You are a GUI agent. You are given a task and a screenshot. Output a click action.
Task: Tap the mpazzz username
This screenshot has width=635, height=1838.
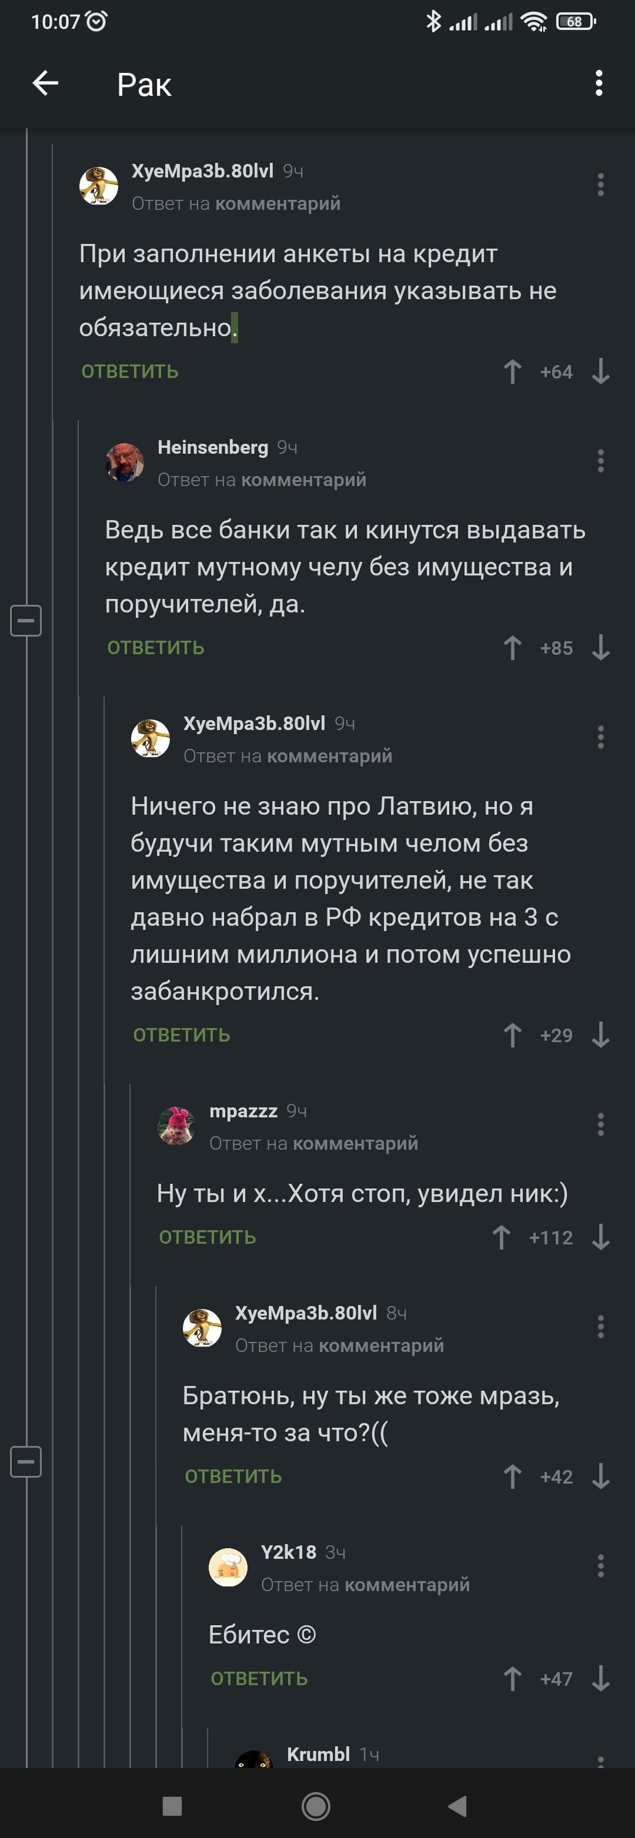click(x=243, y=1111)
